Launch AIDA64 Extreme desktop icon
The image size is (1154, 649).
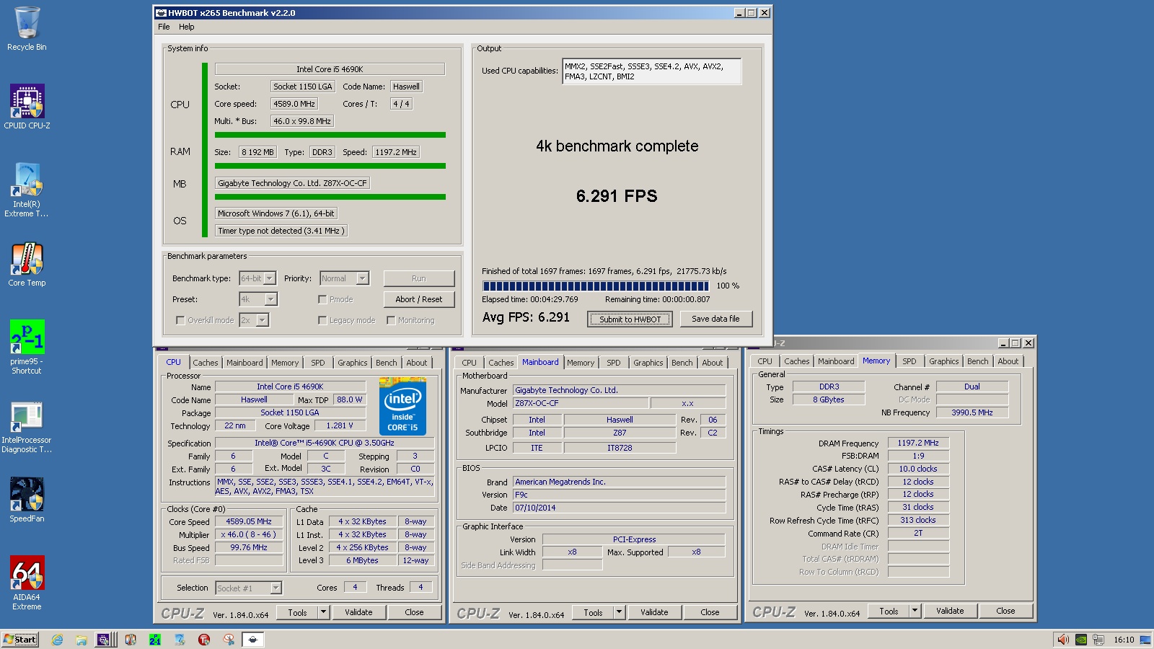pos(27,583)
